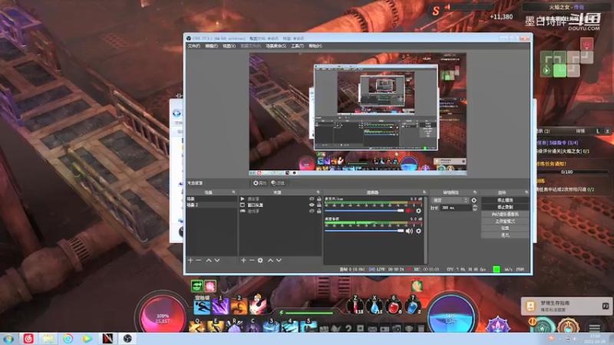Screen dimensions: 614x345
Task: Open File Explorer folder on taskbar
Action: click(48, 338)
